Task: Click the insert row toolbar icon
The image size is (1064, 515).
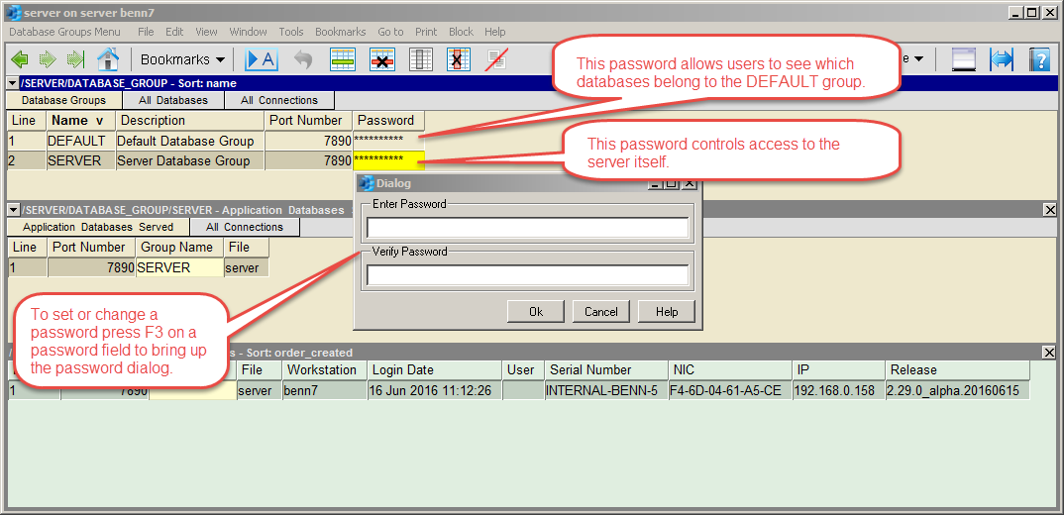Action: 343,59
